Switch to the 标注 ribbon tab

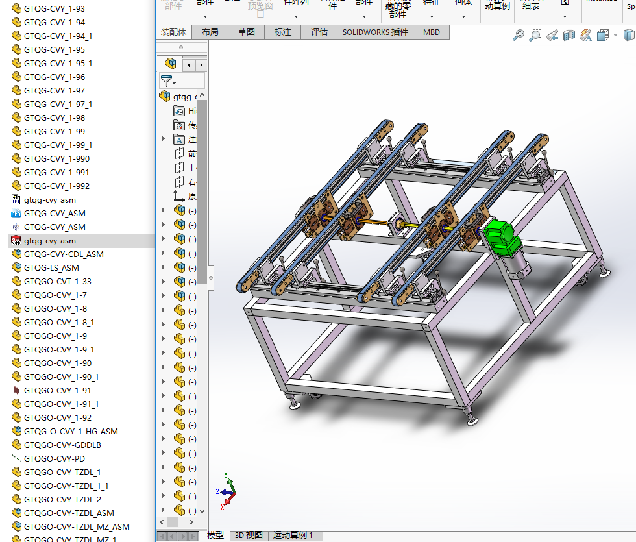[283, 32]
